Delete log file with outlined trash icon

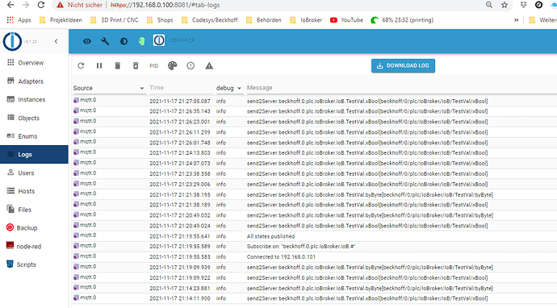(136, 65)
